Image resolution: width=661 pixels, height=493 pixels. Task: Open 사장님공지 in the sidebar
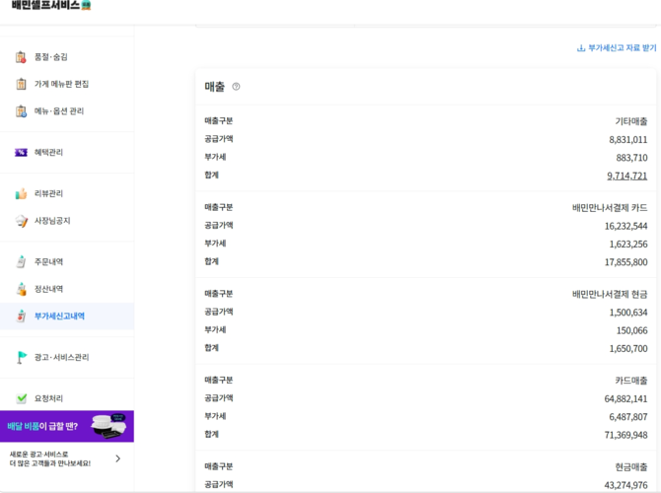click(x=67, y=221)
